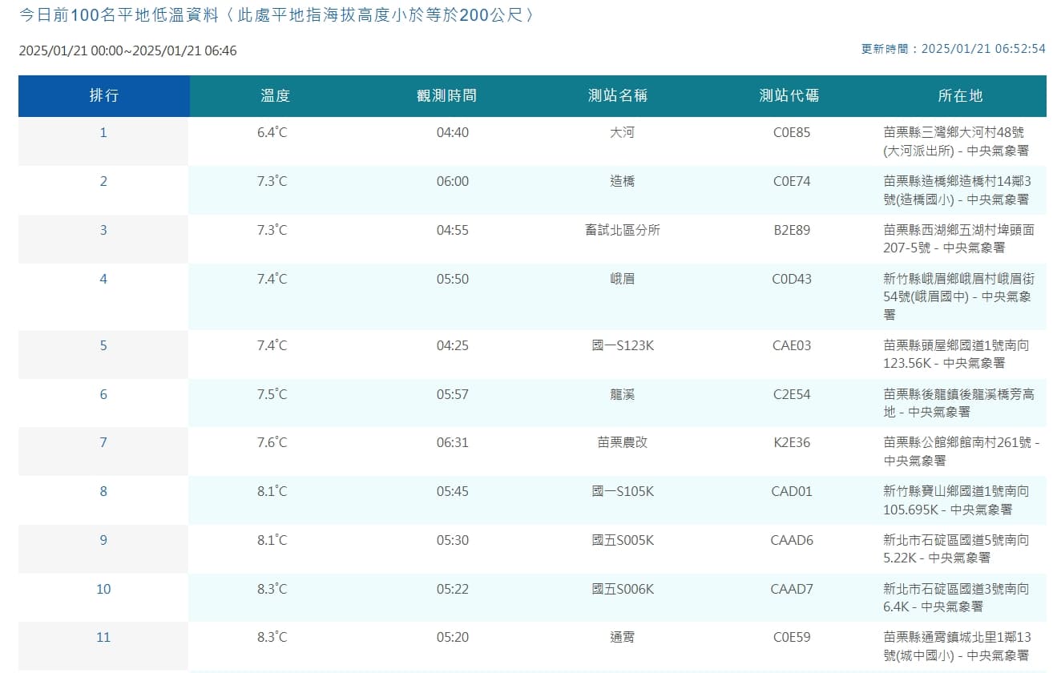This screenshot has width=1053, height=673.
Task: Click station name 造橋
Action: coord(622,181)
